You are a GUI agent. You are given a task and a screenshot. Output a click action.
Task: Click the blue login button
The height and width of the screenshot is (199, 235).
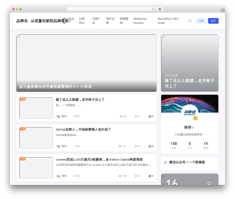(x=213, y=21)
